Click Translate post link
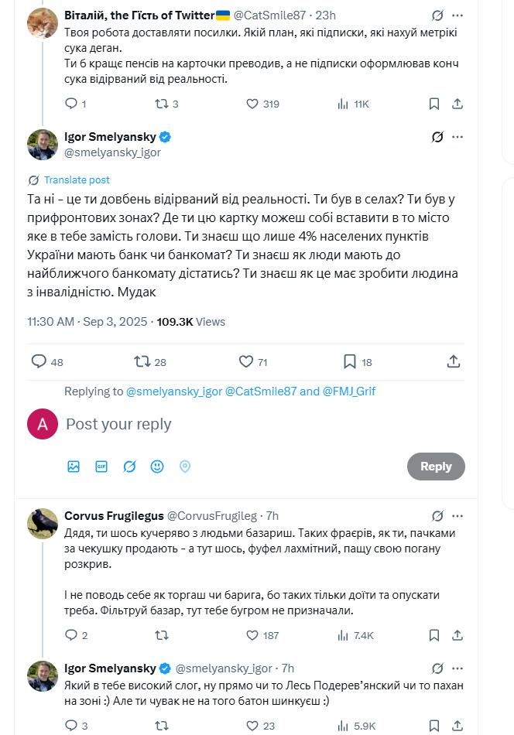The width and height of the screenshot is (514, 735). point(77,179)
